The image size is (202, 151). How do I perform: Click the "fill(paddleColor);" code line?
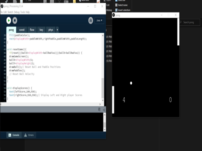click(x=19, y=35)
